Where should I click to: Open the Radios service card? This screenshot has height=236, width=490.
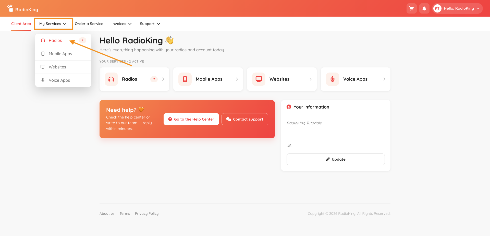click(134, 79)
